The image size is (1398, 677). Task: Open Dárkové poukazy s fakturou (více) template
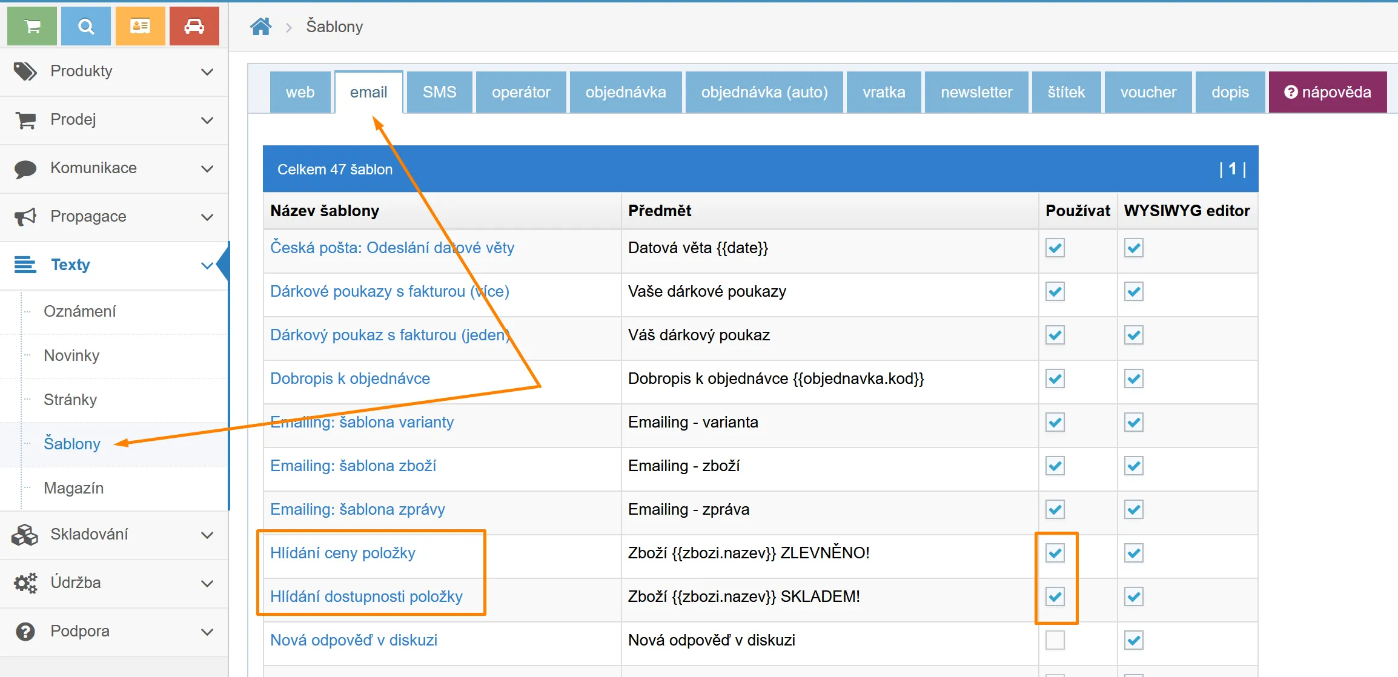coord(389,291)
